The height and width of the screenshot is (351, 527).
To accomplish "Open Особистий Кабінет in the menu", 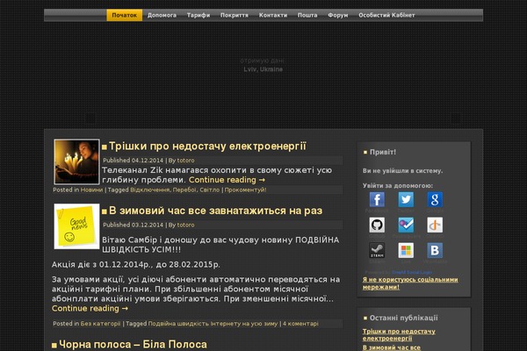I will [386, 15].
